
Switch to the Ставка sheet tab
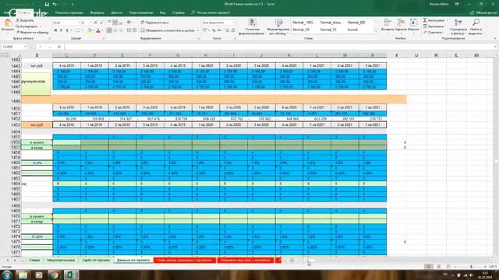[x=34, y=260]
